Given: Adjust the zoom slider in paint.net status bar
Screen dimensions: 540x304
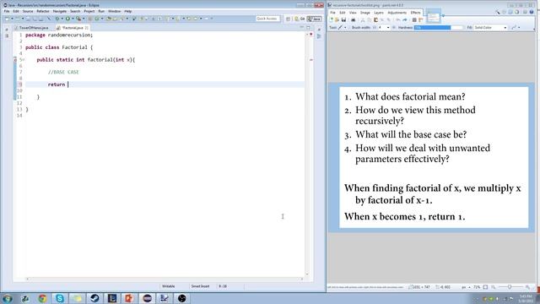Looking at the screenshot, I should coord(510,287).
